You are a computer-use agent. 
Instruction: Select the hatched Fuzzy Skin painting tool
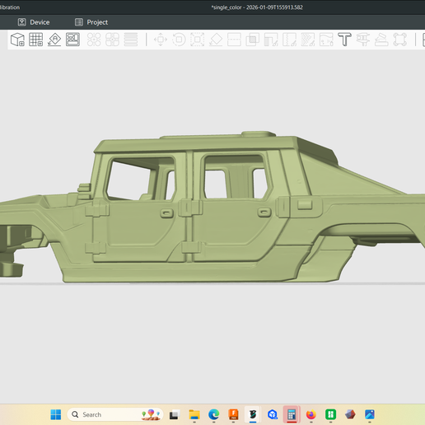(x=308, y=40)
